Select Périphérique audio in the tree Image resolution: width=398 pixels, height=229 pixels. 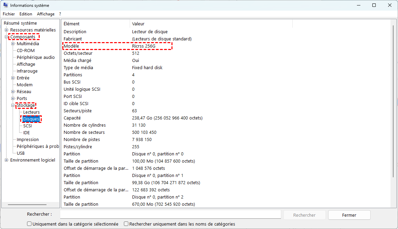pos(36,58)
